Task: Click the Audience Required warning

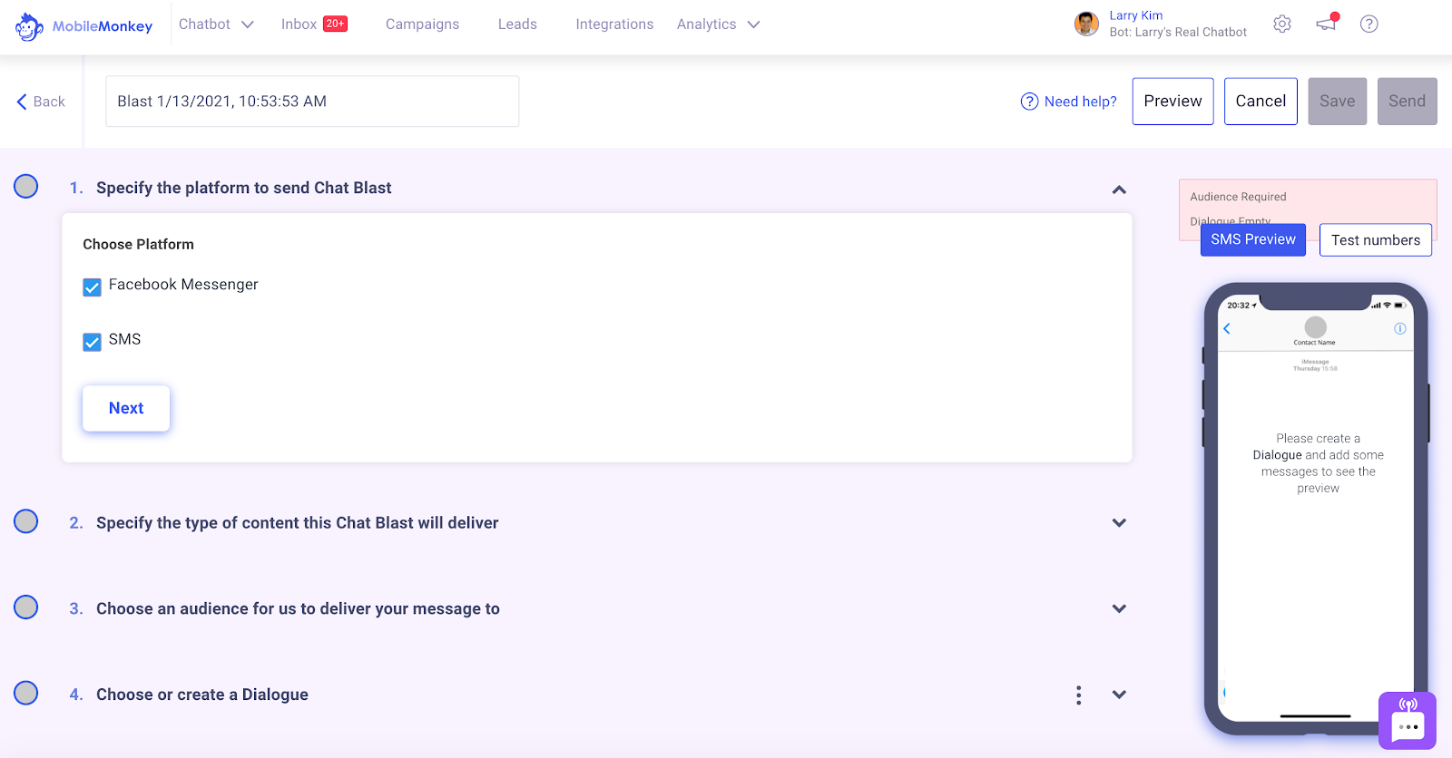Action: (x=1238, y=197)
